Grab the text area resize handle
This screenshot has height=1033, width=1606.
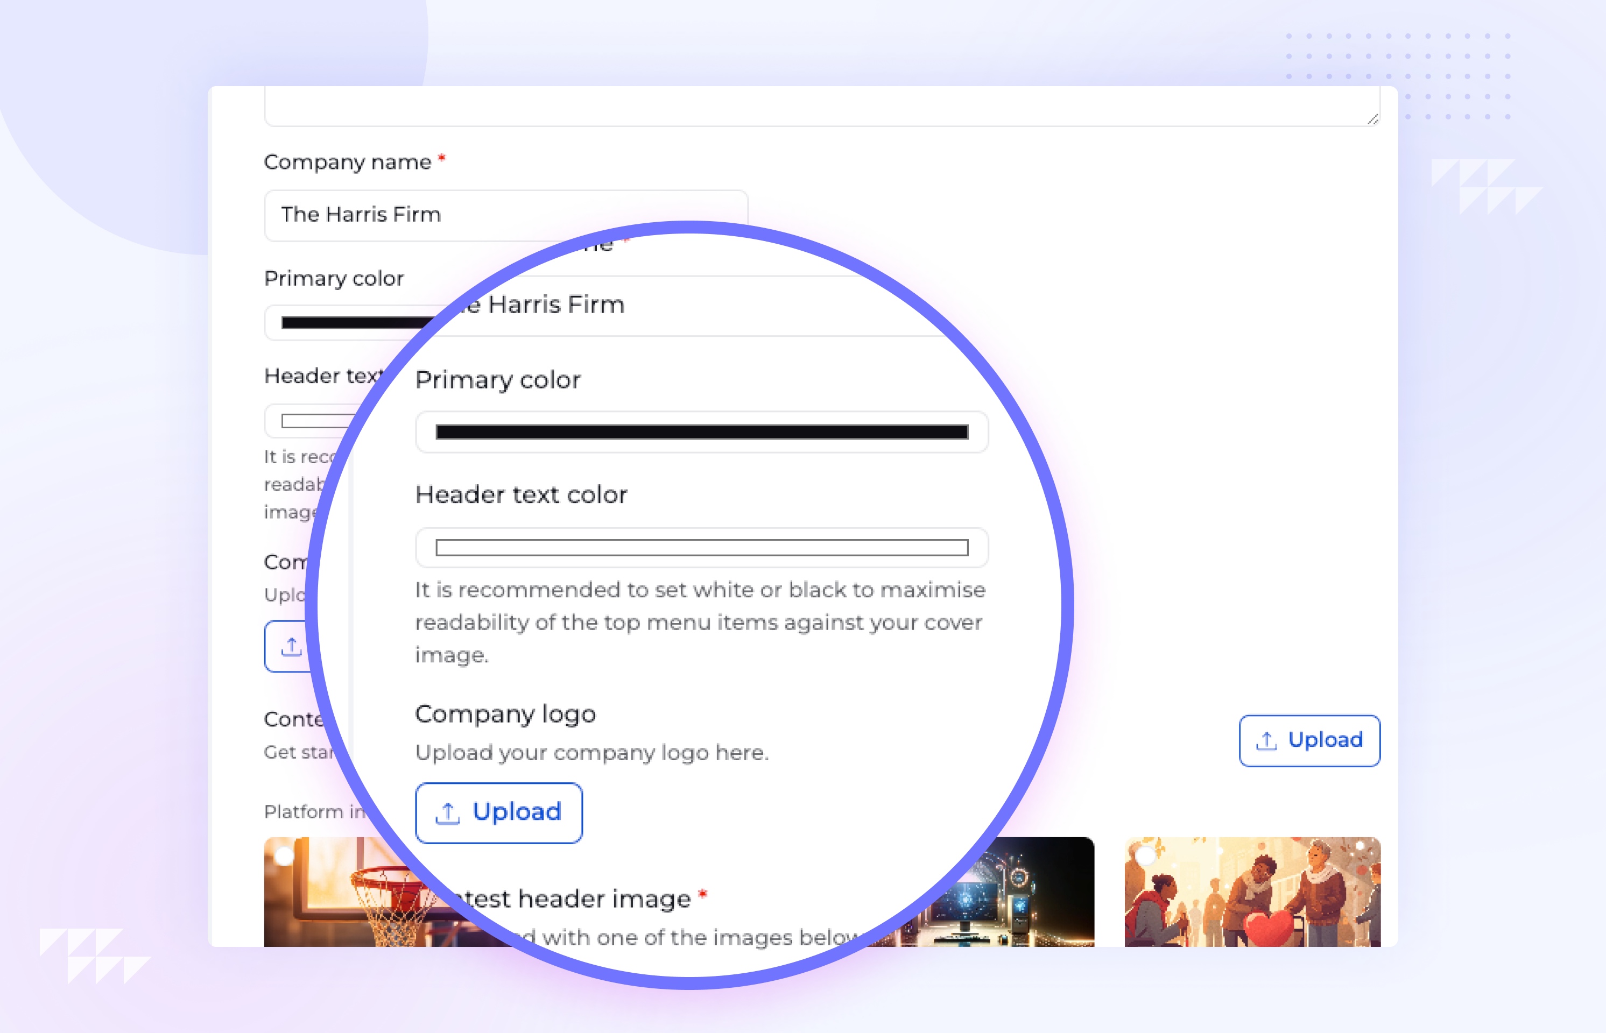pos(1372,119)
